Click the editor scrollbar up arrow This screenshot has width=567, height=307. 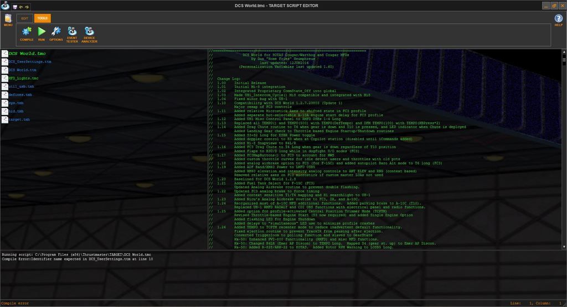click(564, 52)
